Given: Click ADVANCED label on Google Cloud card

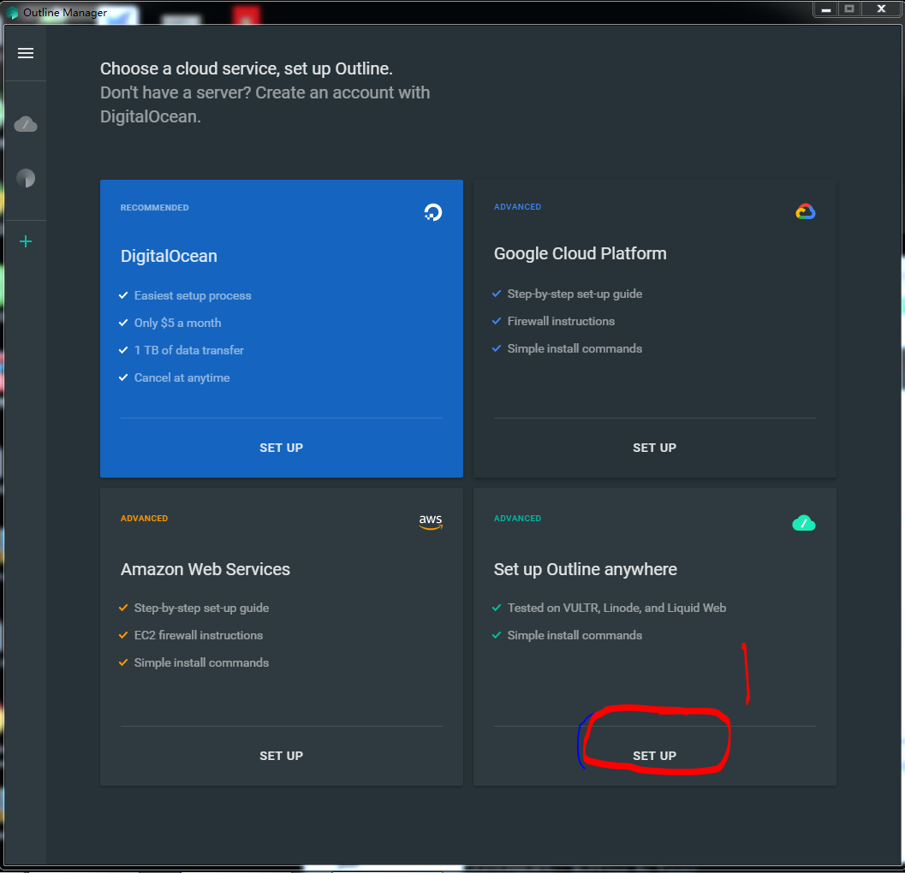Looking at the screenshot, I should (x=517, y=206).
